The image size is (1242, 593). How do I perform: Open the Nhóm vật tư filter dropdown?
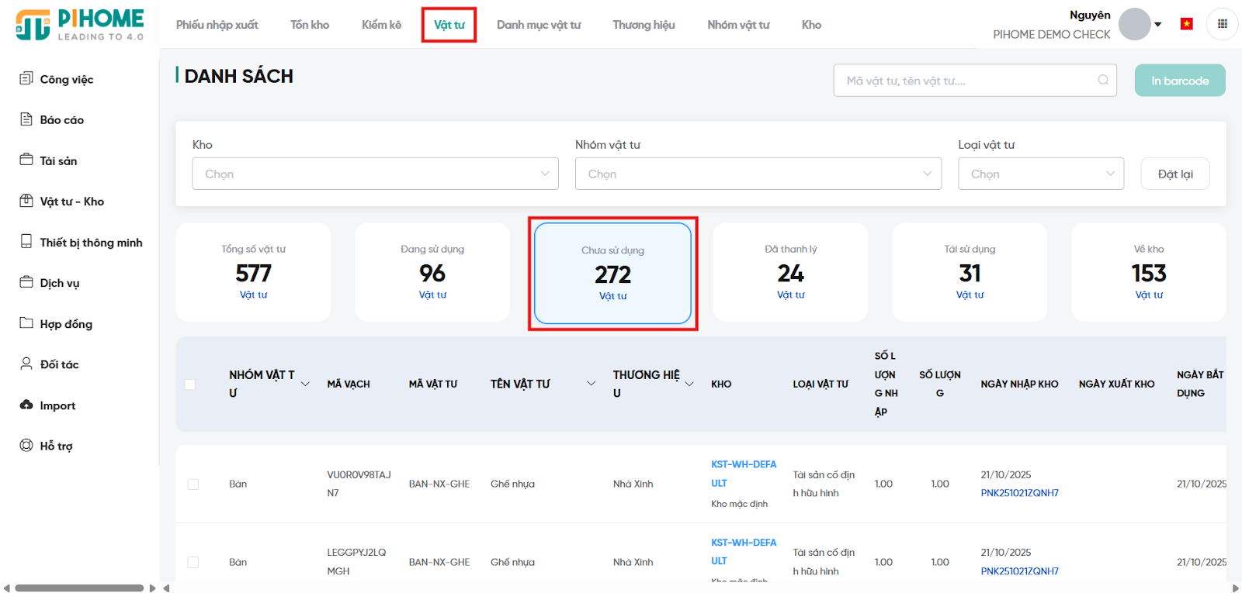(758, 174)
